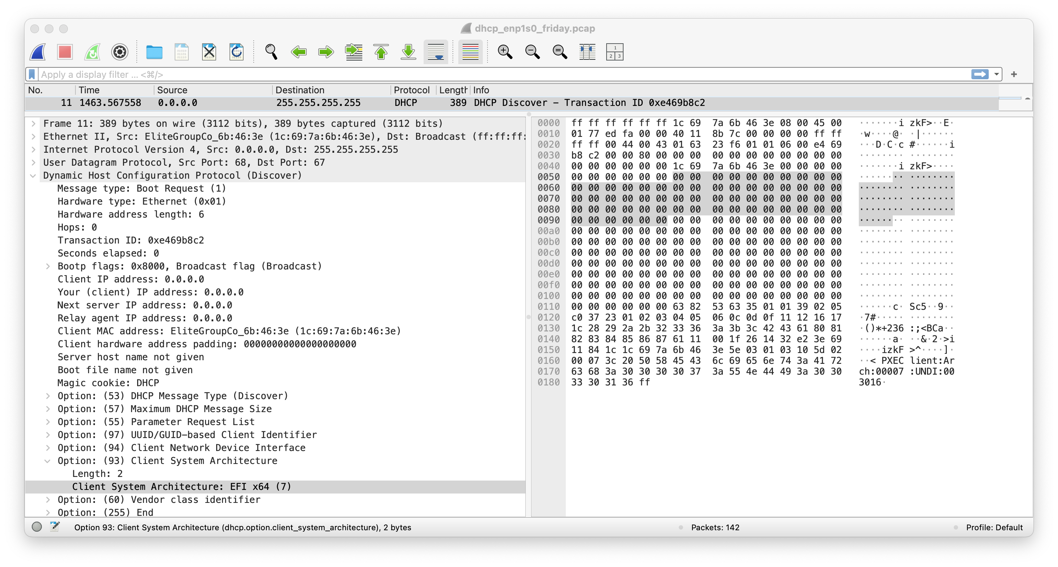Go to first packet with up arrow icon
This screenshot has height=567, width=1058.
pyautogui.click(x=381, y=52)
